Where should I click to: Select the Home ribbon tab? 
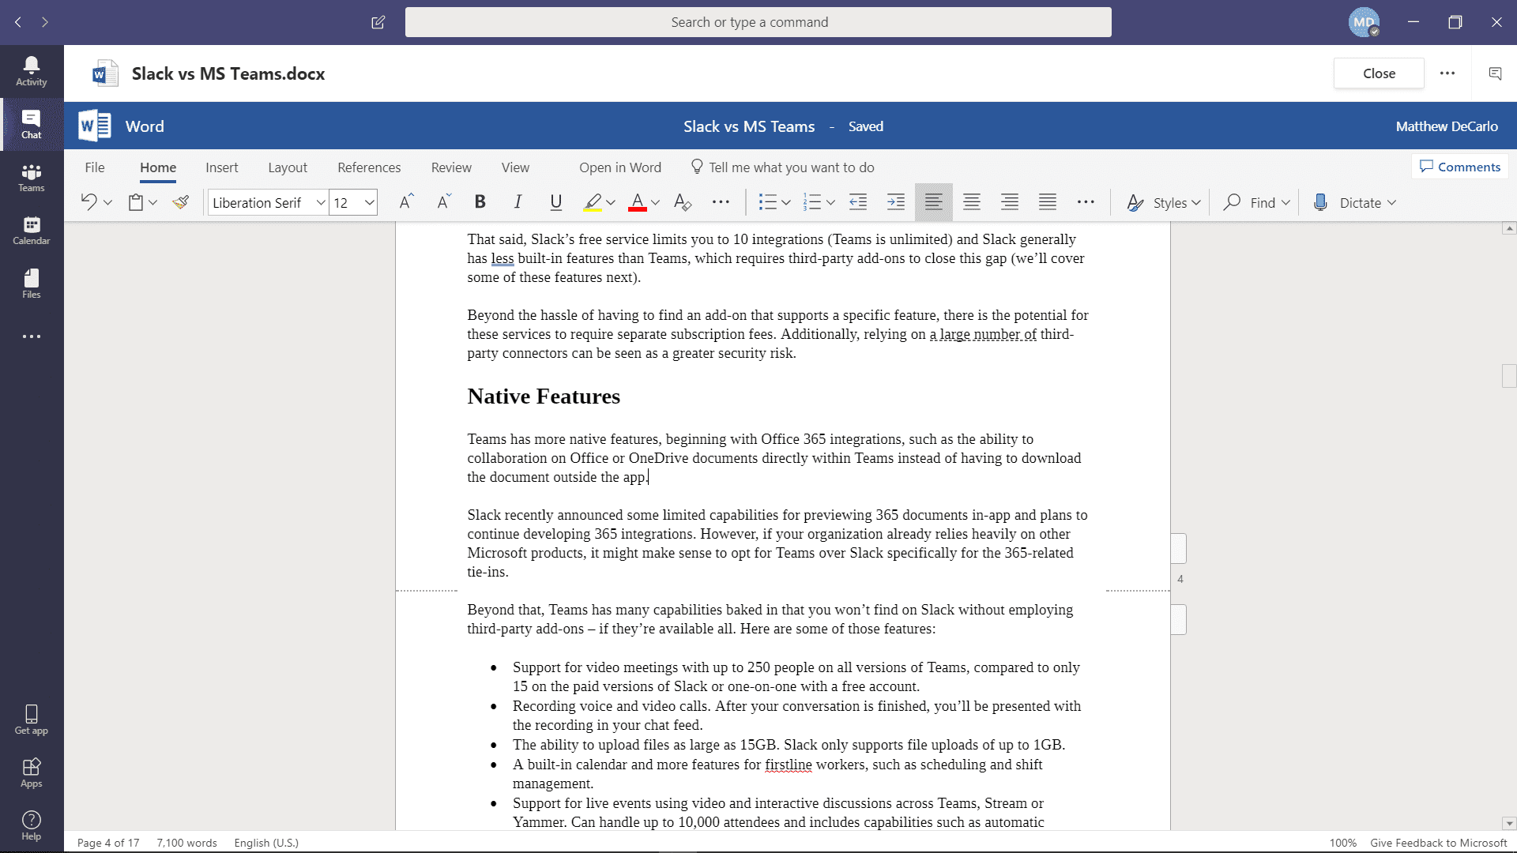(x=158, y=167)
